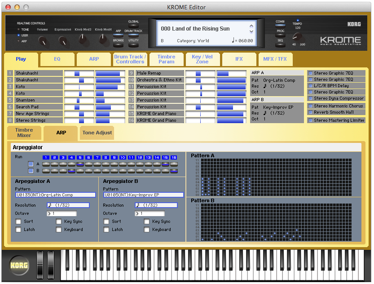Toggle the ARP on/off button beside DRUM TRACK
This screenshot has height=284, width=374.
click(x=119, y=35)
